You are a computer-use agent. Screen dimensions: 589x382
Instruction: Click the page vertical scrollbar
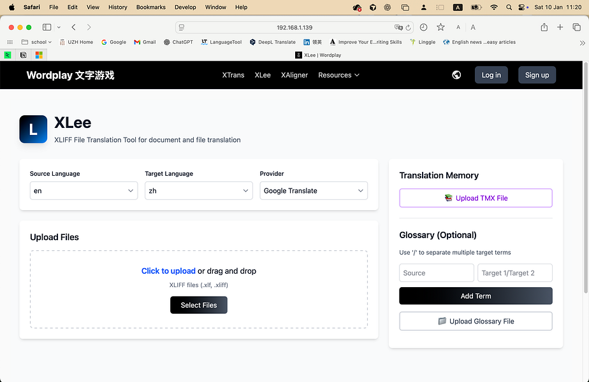tap(586, 178)
